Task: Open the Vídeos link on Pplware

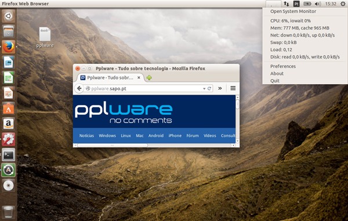Action: [210, 136]
